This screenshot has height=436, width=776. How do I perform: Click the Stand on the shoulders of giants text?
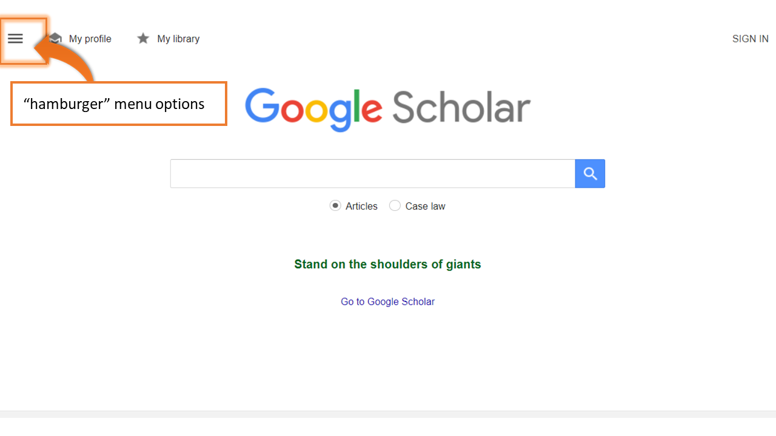(387, 264)
